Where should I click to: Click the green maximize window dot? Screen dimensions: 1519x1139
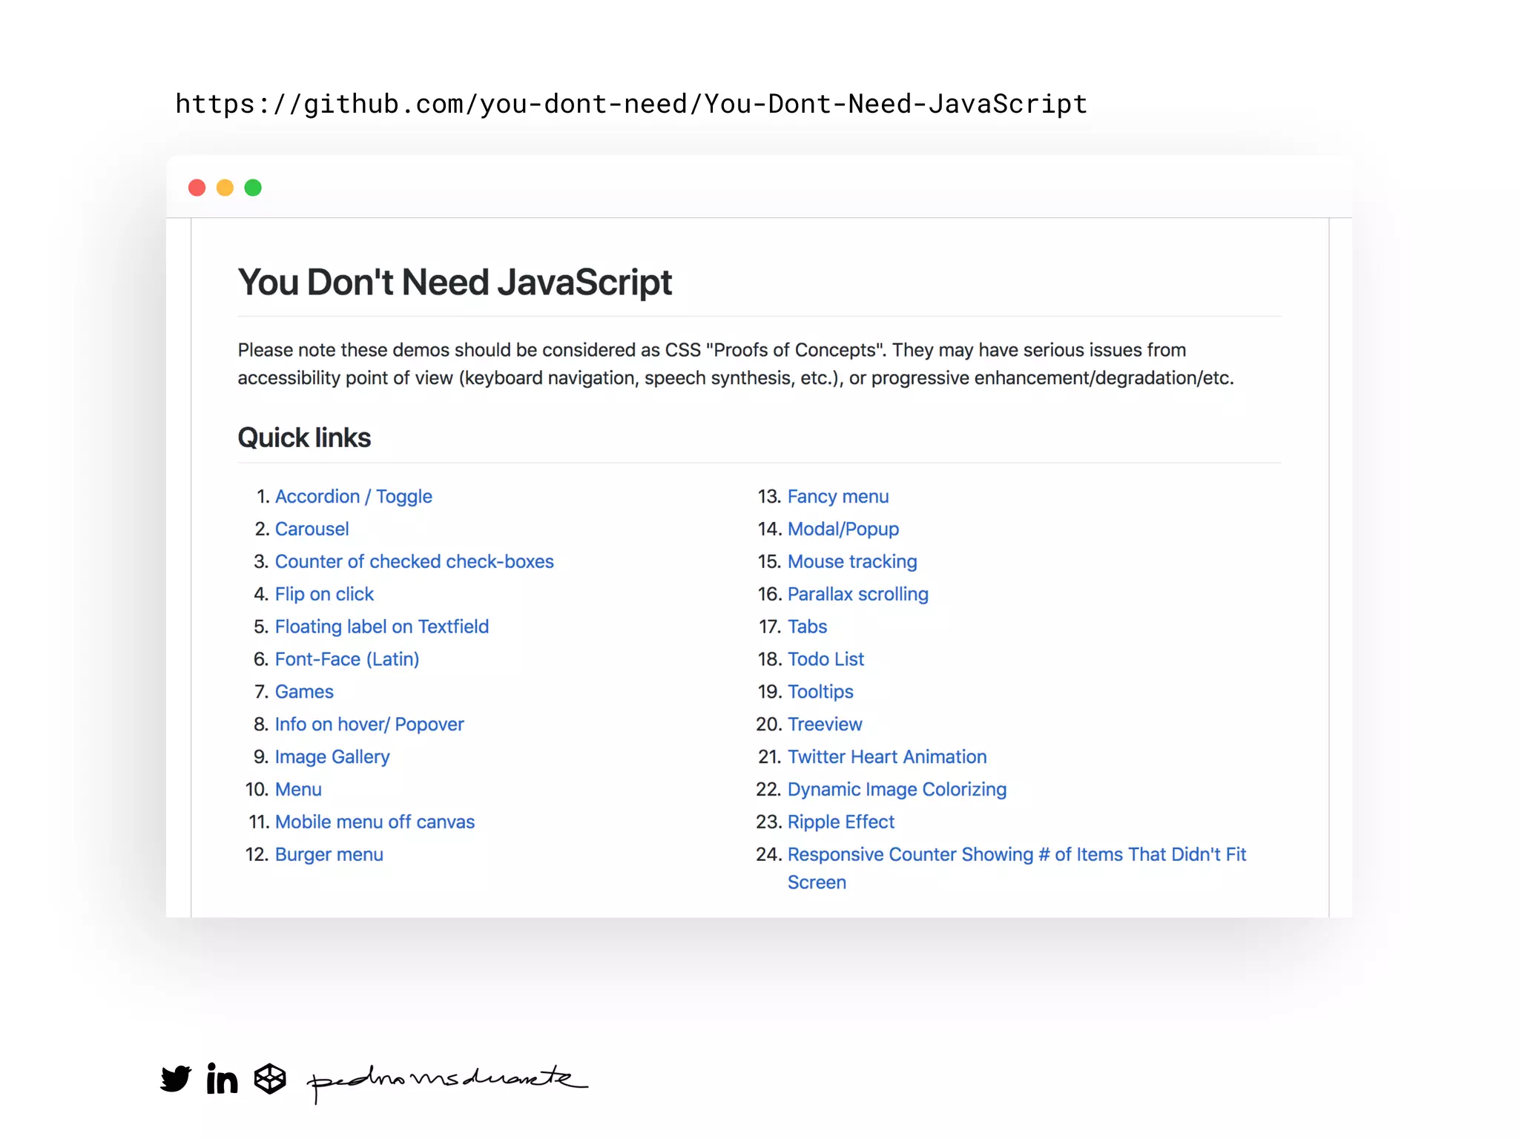click(x=253, y=188)
